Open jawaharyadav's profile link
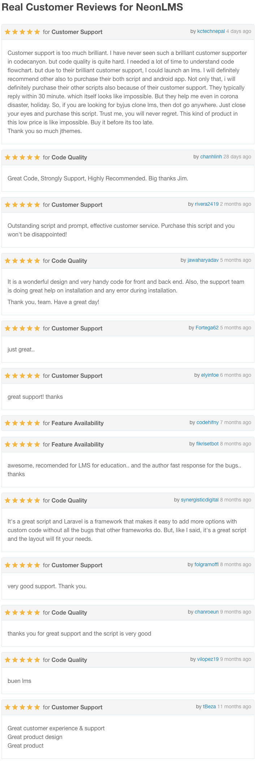The width and height of the screenshot is (257, 765). click(203, 260)
